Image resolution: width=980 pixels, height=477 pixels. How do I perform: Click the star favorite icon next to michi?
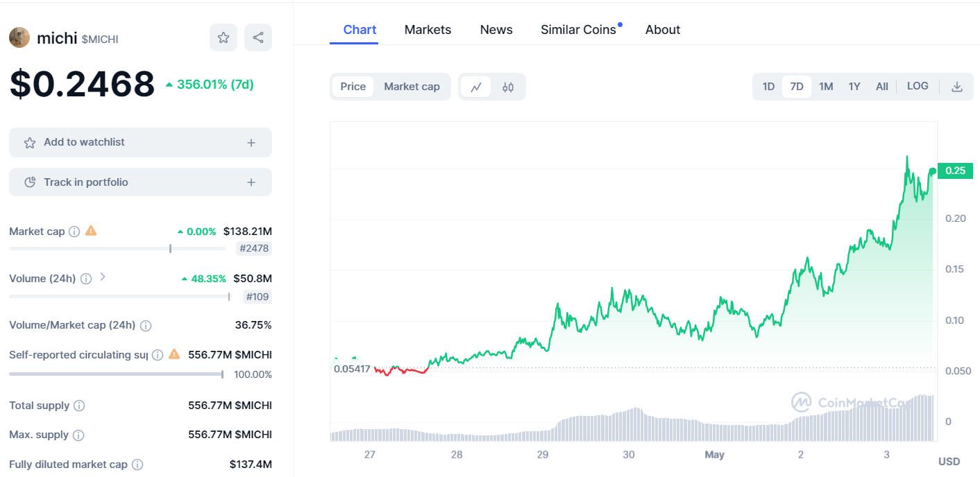click(223, 37)
